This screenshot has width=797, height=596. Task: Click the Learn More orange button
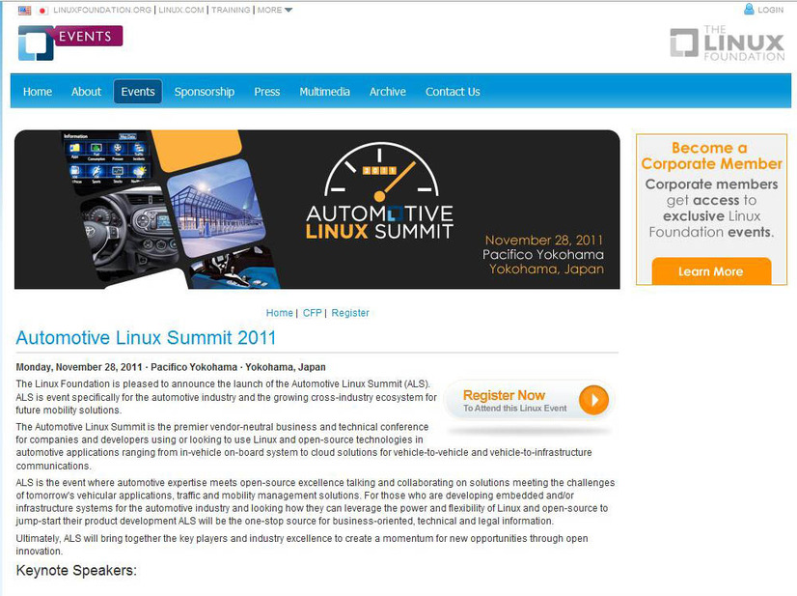pyautogui.click(x=711, y=271)
